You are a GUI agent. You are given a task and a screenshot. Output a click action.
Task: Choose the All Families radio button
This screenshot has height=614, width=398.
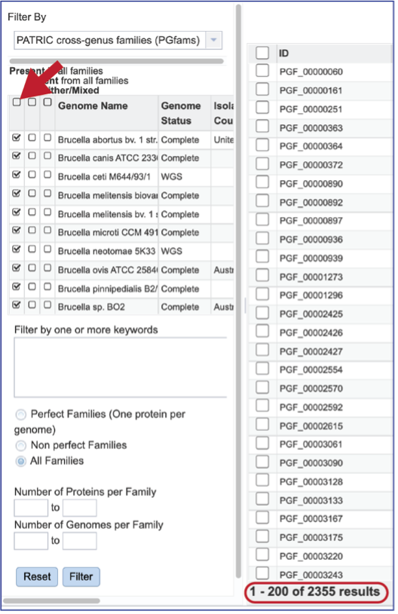(x=21, y=461)
